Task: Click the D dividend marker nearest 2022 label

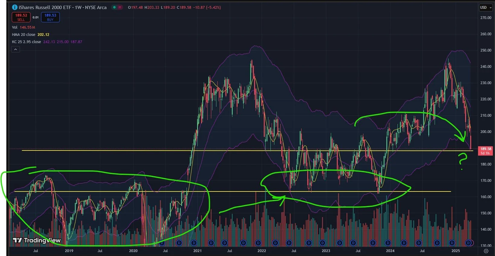Action: (x=258, y=243)
